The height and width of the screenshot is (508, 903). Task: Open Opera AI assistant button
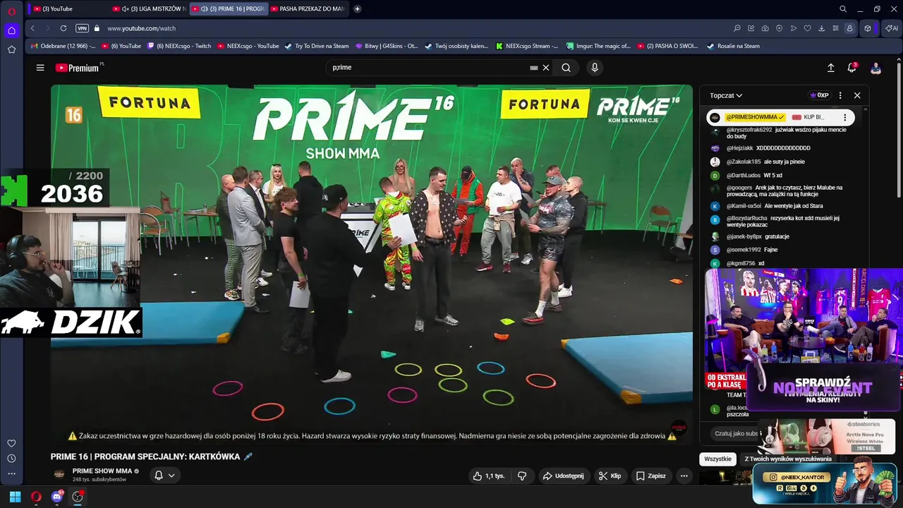click(x=892, y=28)
